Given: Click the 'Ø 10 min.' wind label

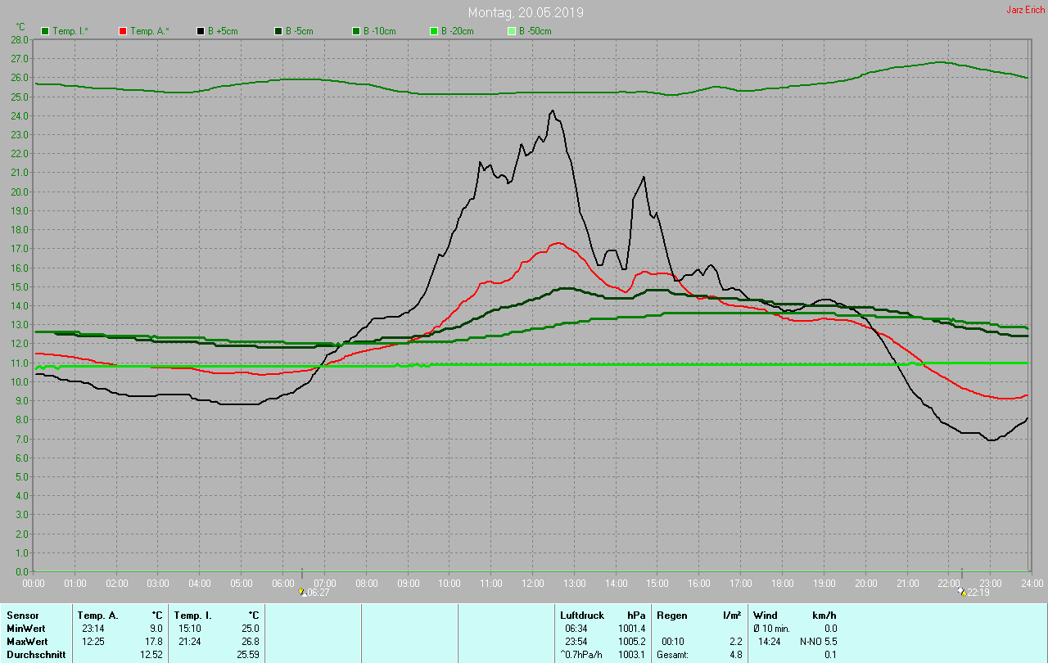Looking at the screenshot, I should click(x=771, y=628).
